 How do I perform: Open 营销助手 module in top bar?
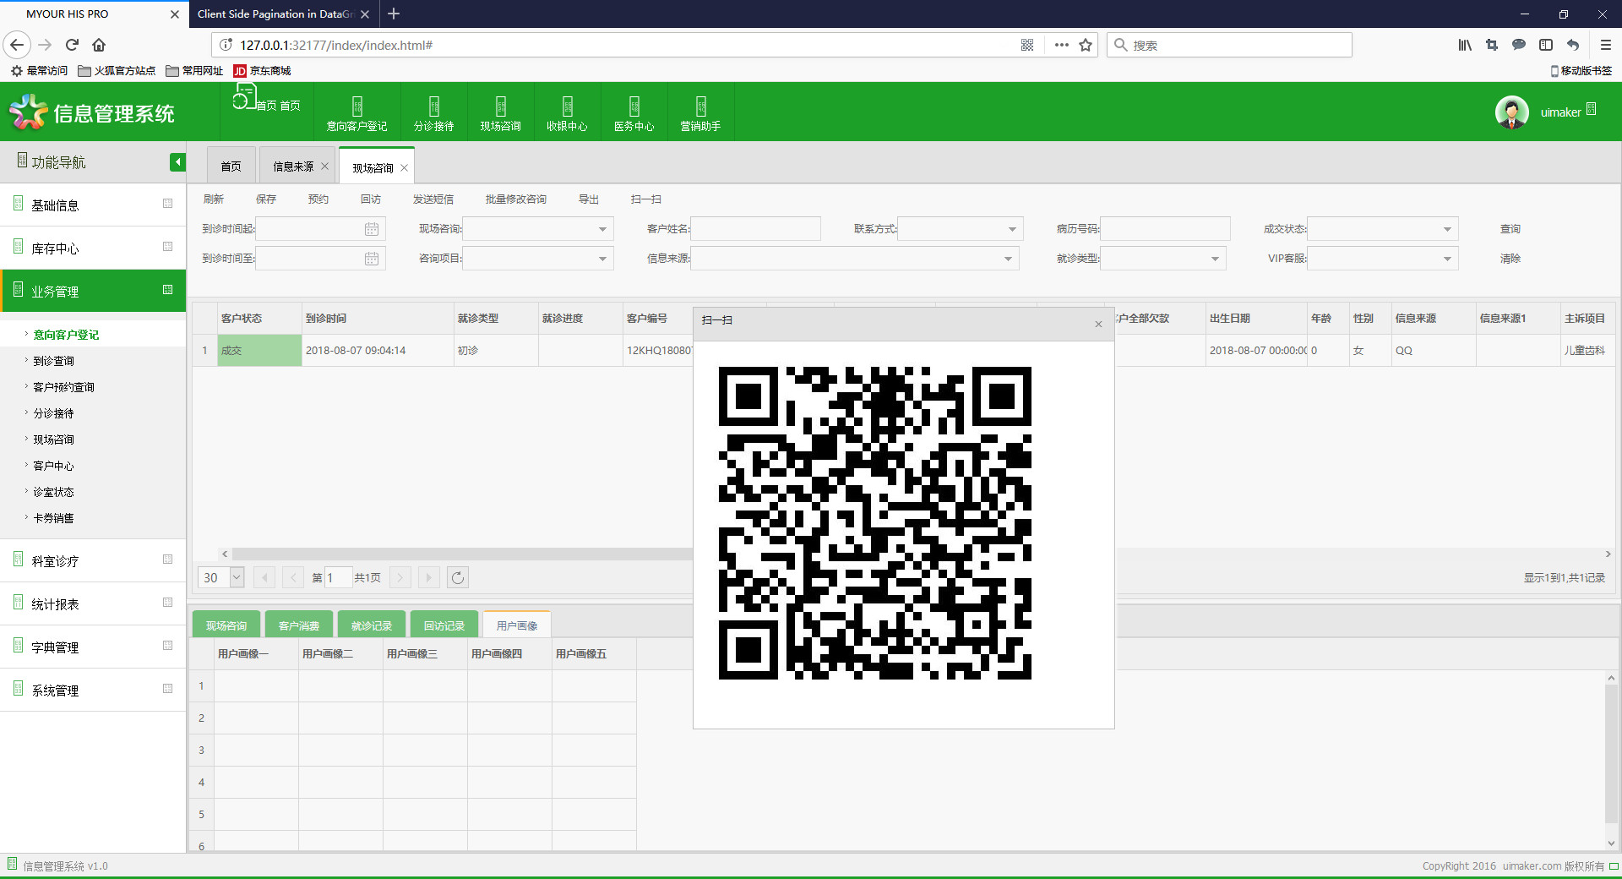(700, 112)
